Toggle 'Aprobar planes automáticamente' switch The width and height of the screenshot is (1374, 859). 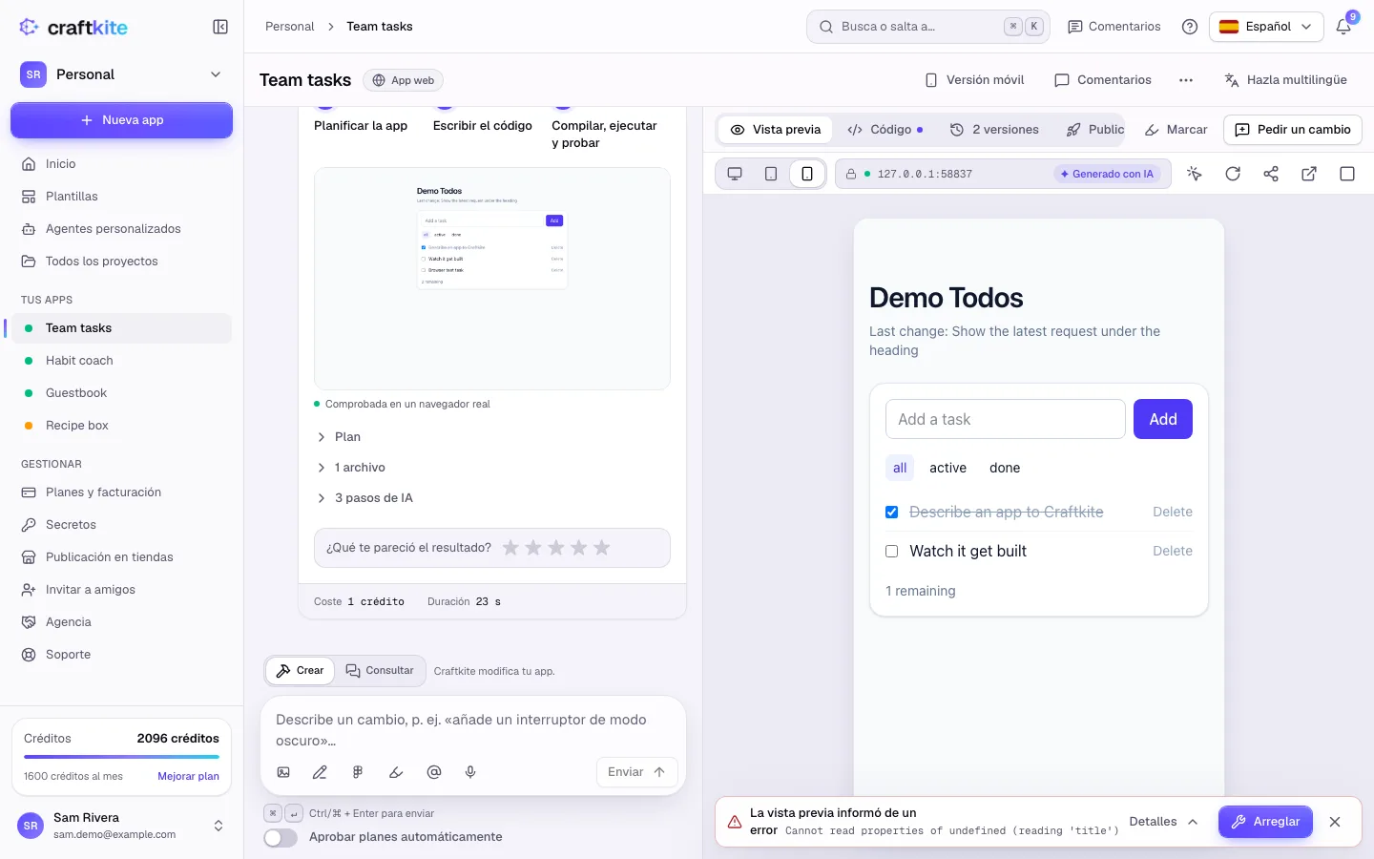coord(281,837)
